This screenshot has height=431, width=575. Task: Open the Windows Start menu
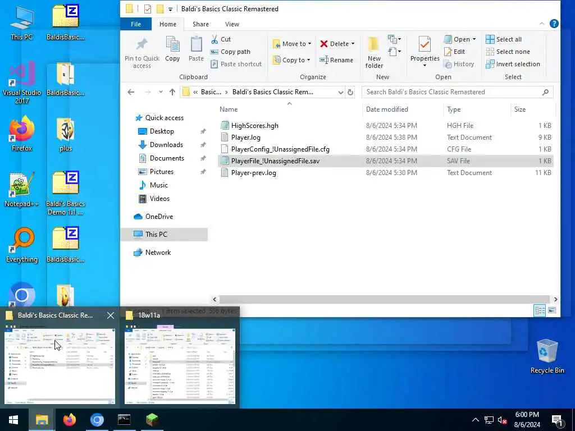coord(13,420)
